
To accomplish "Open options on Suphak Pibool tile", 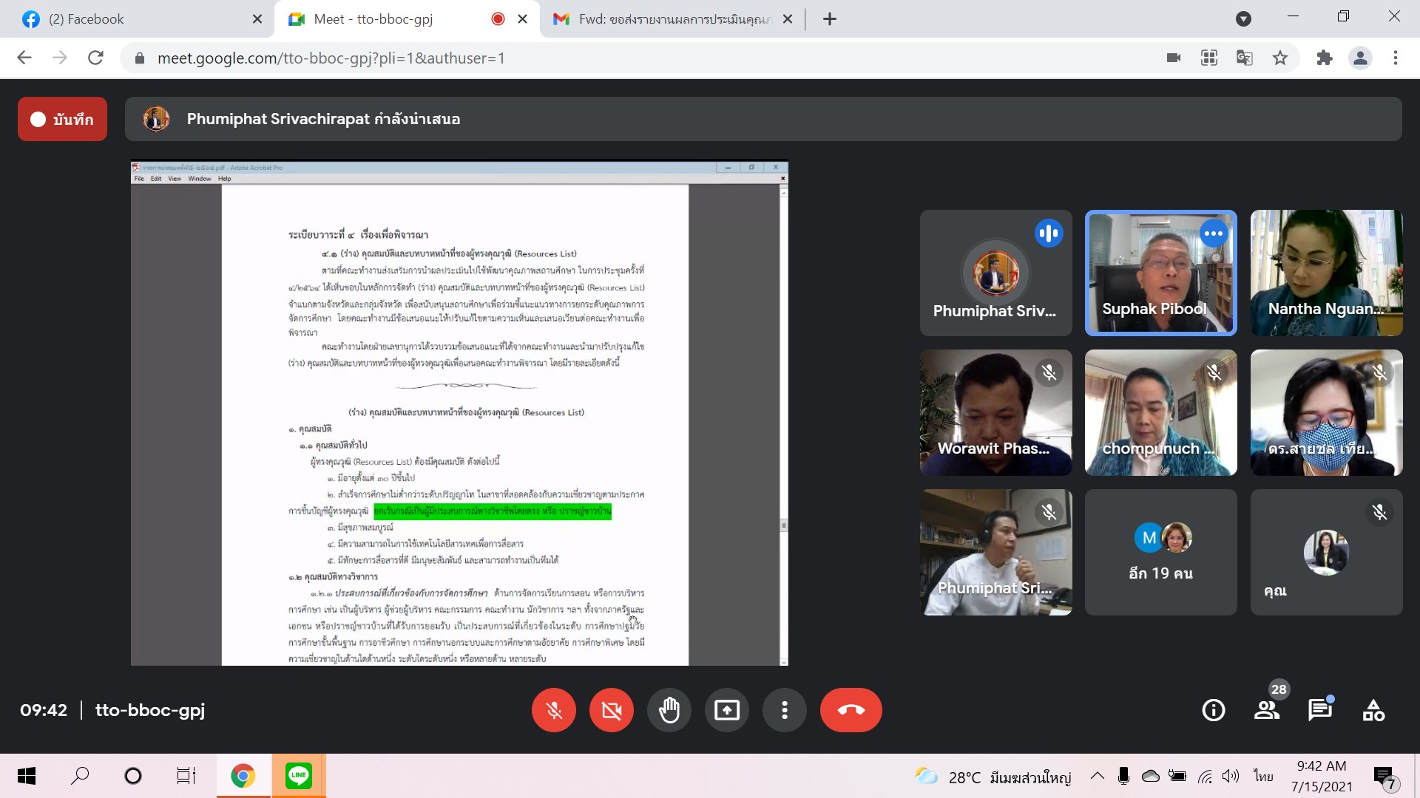I will 1213,233.
